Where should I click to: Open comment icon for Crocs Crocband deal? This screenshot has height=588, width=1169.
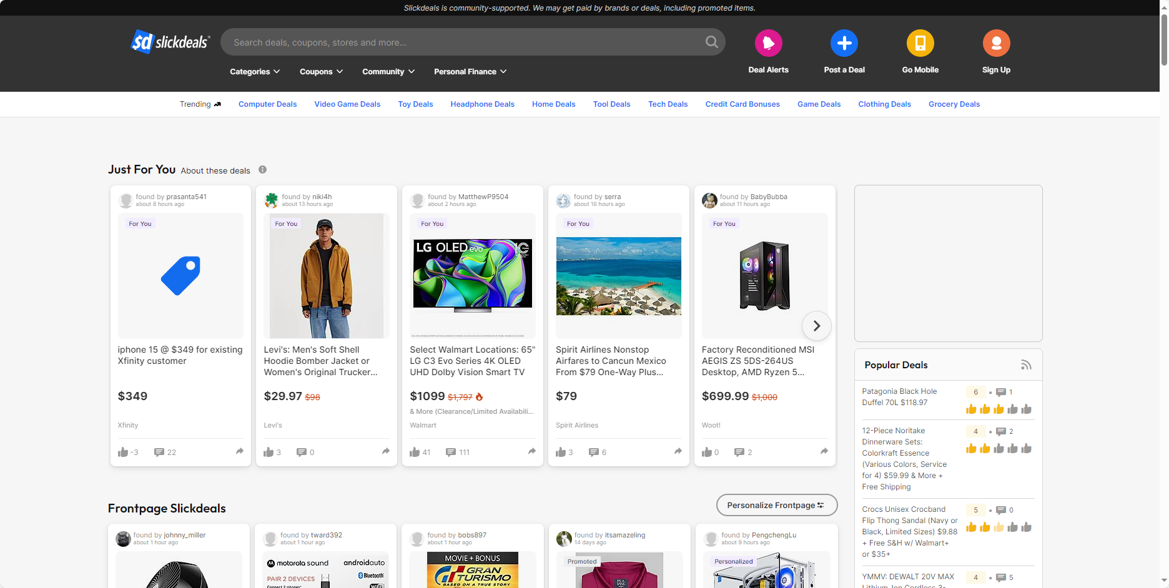click(1001, 510)
